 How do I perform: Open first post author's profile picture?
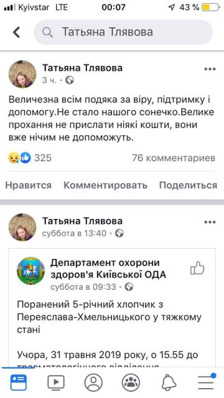22,74
